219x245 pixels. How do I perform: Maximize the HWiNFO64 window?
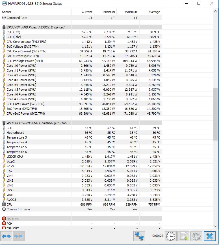click(x=199, y=3)
